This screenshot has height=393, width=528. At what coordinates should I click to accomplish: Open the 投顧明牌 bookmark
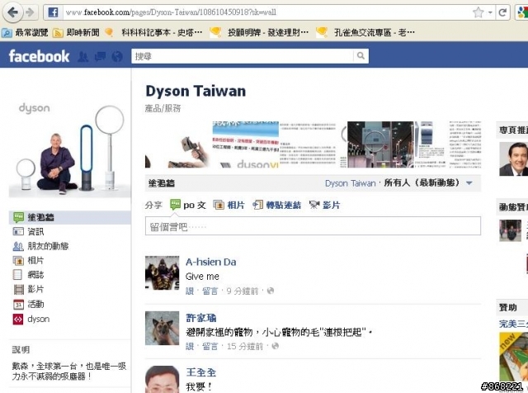point(258,32)
